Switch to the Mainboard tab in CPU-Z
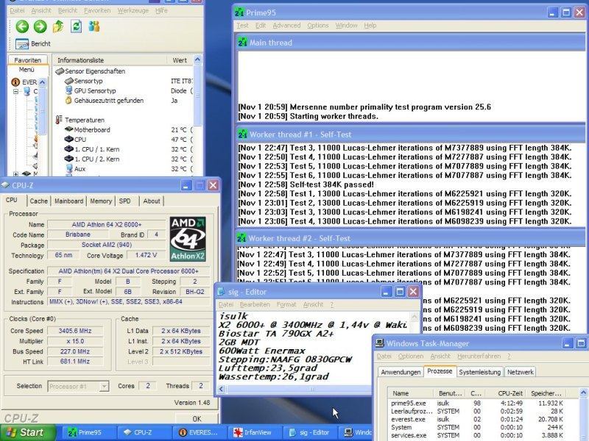 [x=68, y=201]
